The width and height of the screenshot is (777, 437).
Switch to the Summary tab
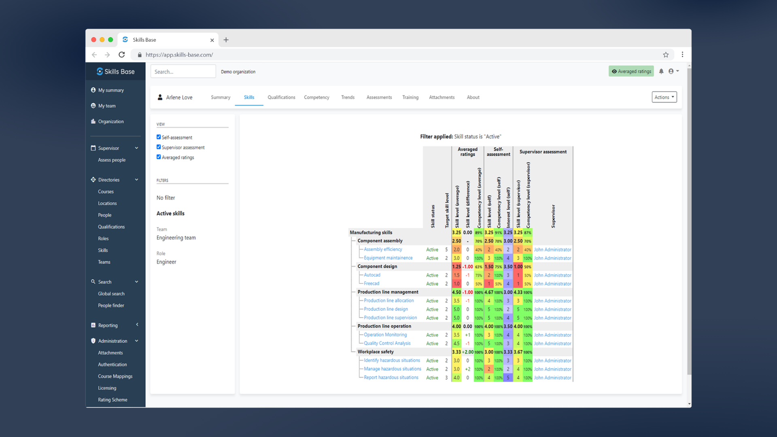coord(221,97)
